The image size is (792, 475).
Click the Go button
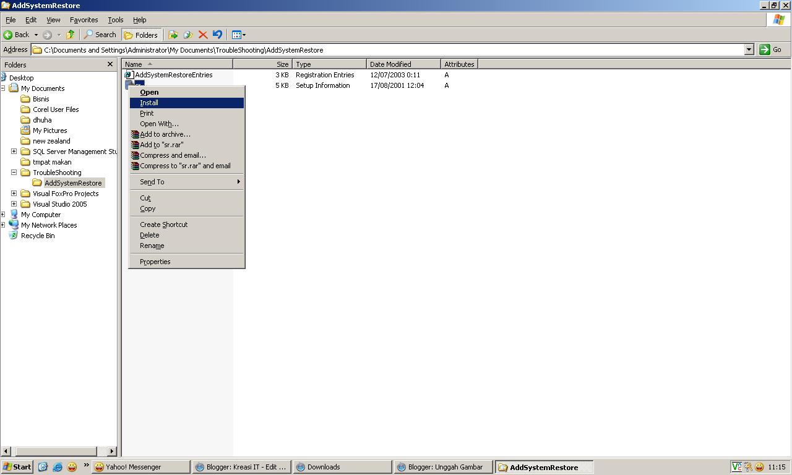tap(772, 49)
